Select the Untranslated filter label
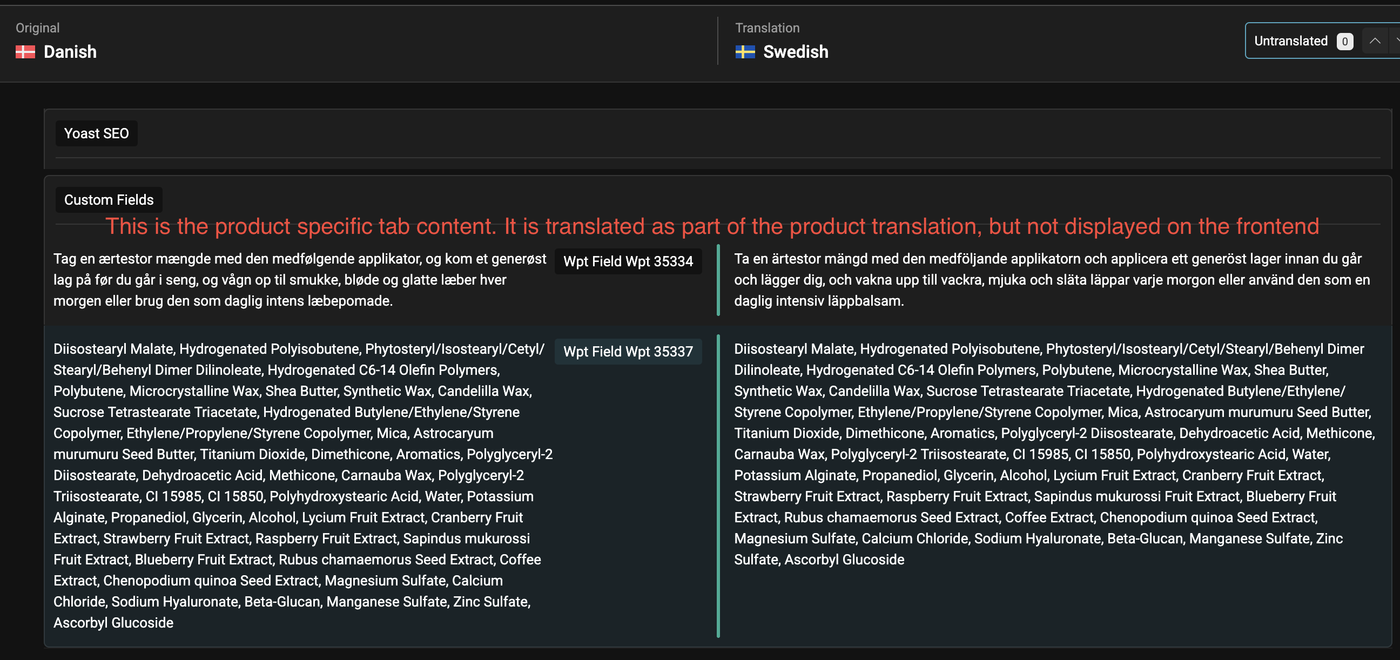The height and width of the screenshot is (660, 1400). [x=1290, y=41]
